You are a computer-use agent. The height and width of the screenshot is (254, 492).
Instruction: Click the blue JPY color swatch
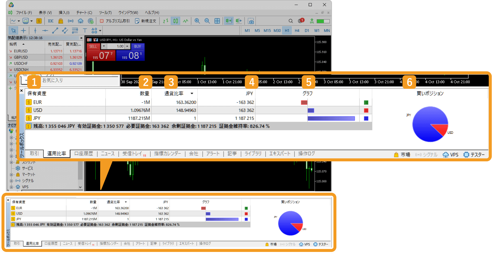pos(366,118)
